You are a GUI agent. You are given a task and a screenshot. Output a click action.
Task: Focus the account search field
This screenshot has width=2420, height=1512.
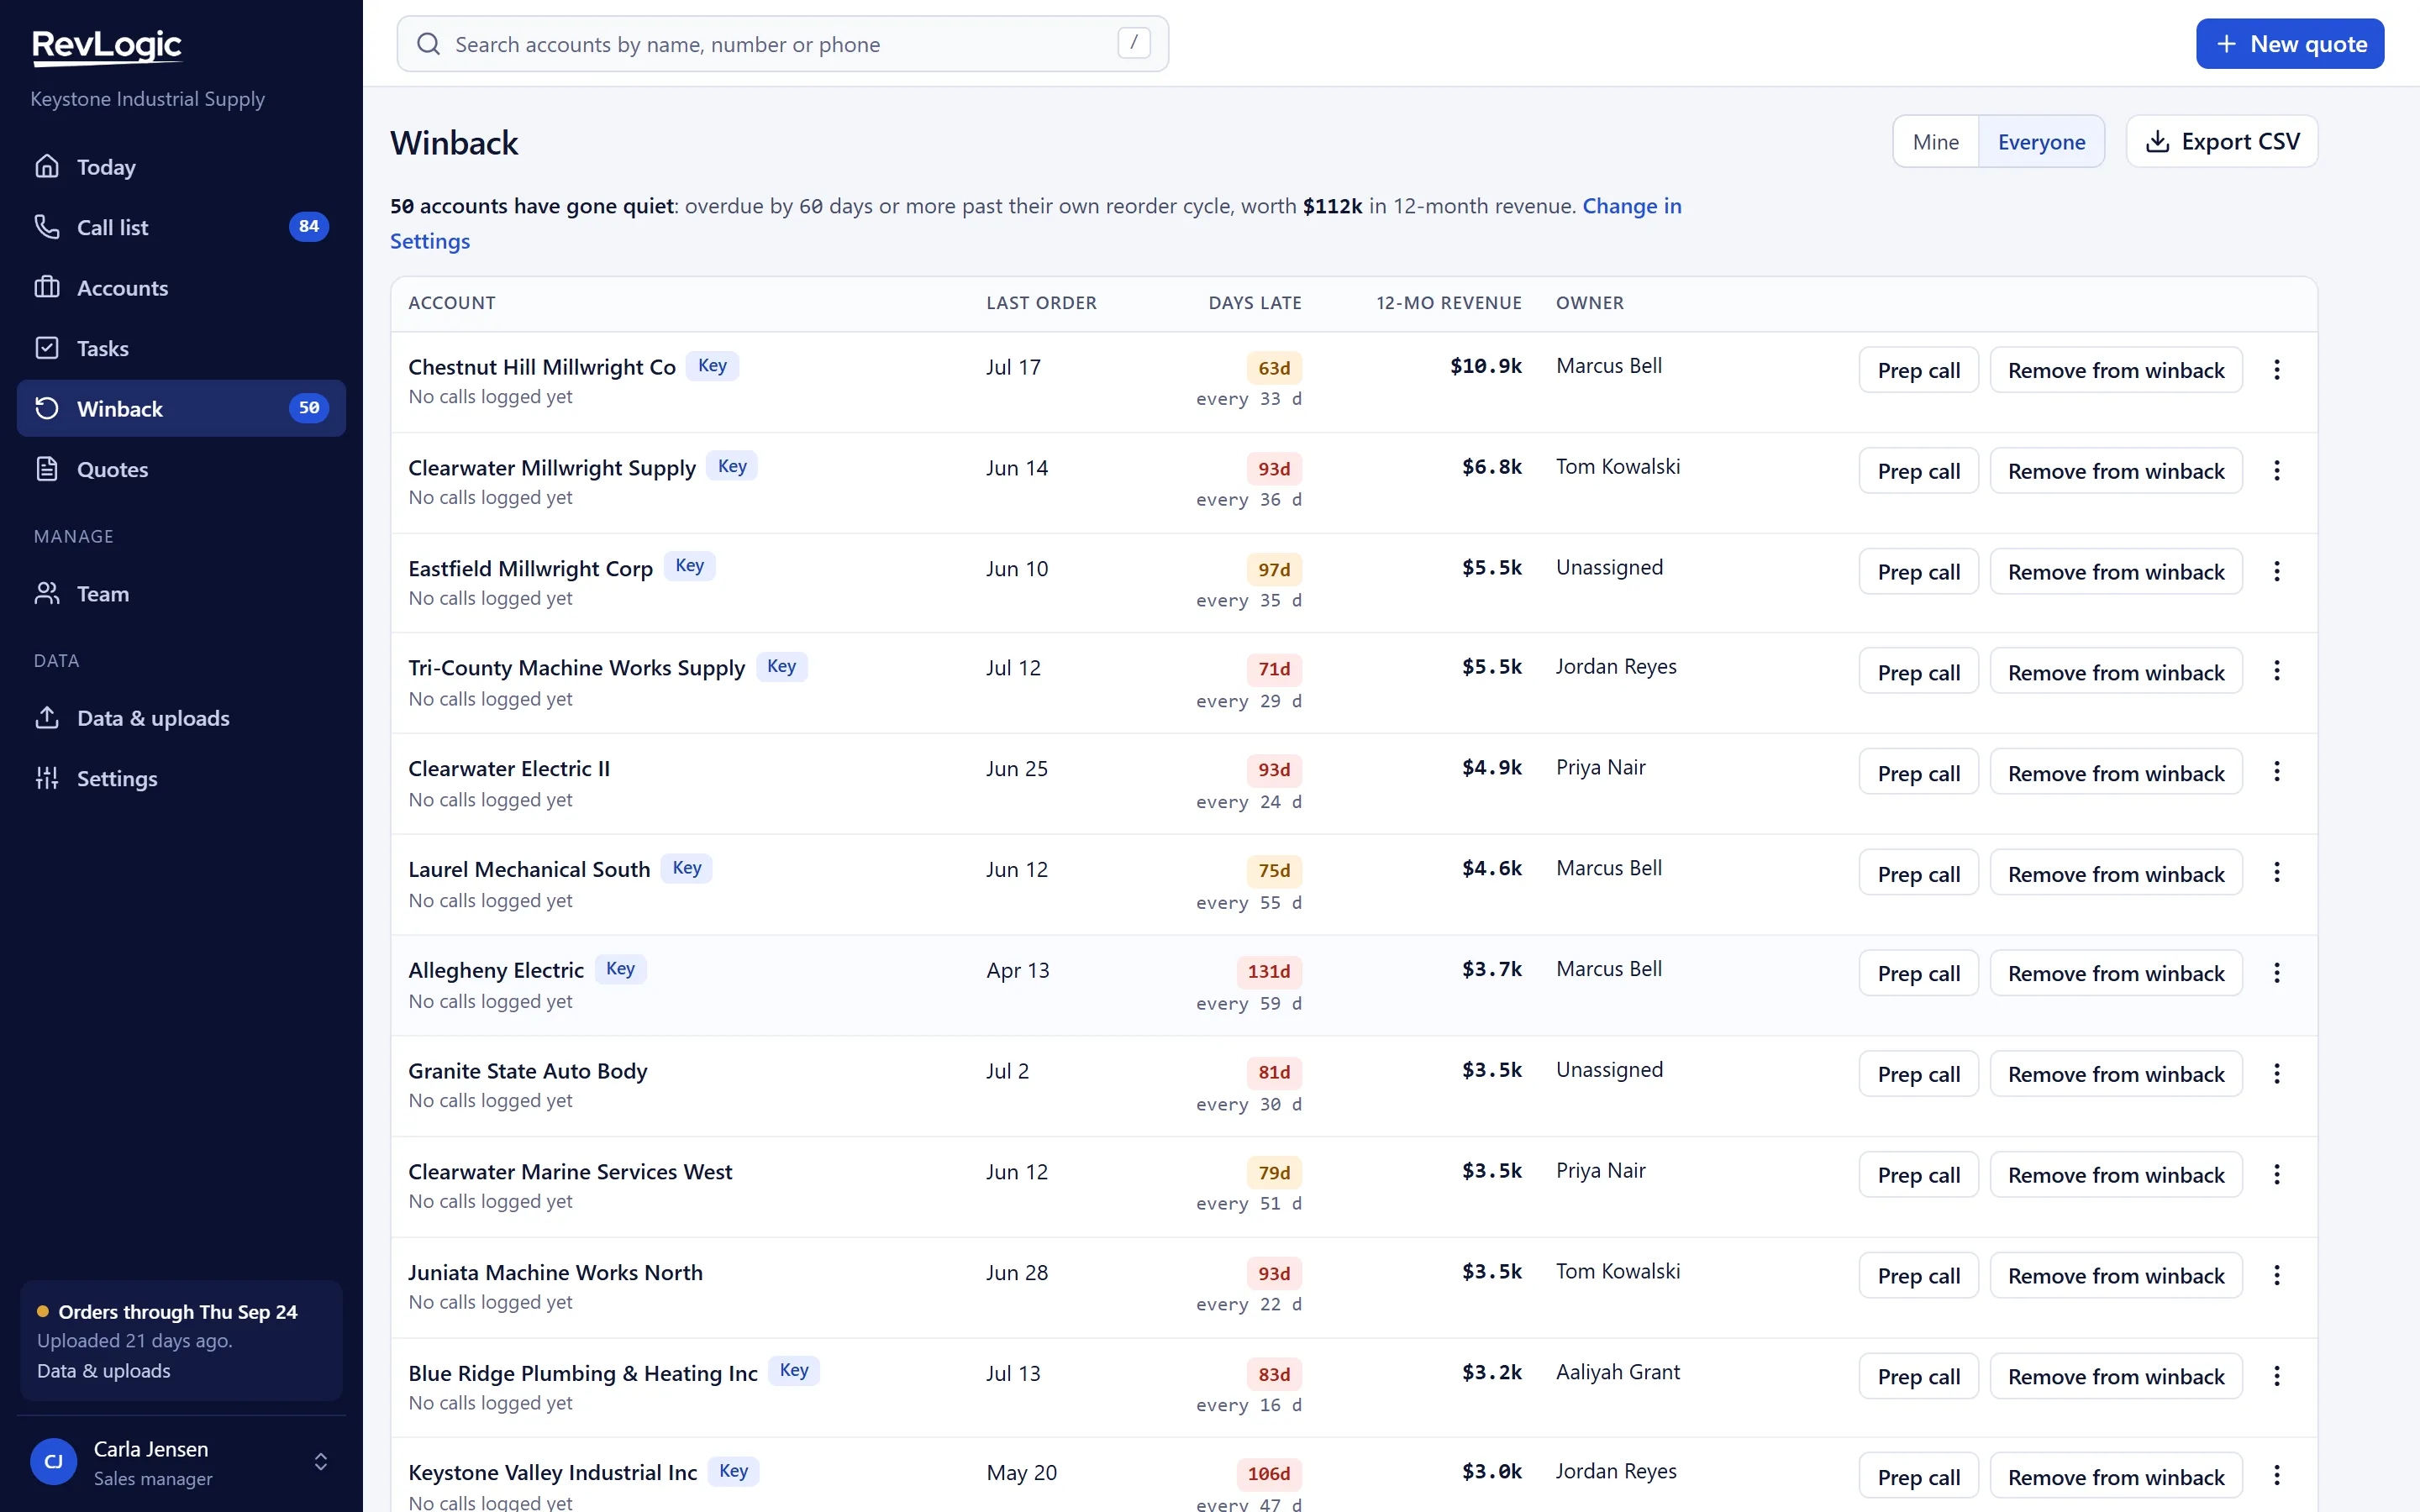[x=782, y=44]
